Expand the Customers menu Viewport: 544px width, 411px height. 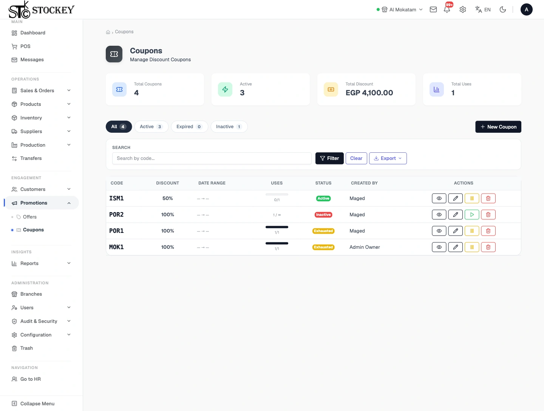click(41, 189)
